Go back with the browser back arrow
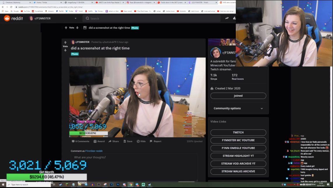Image resolution: width=333 pixels, height=188 pixels. (3, 7)
